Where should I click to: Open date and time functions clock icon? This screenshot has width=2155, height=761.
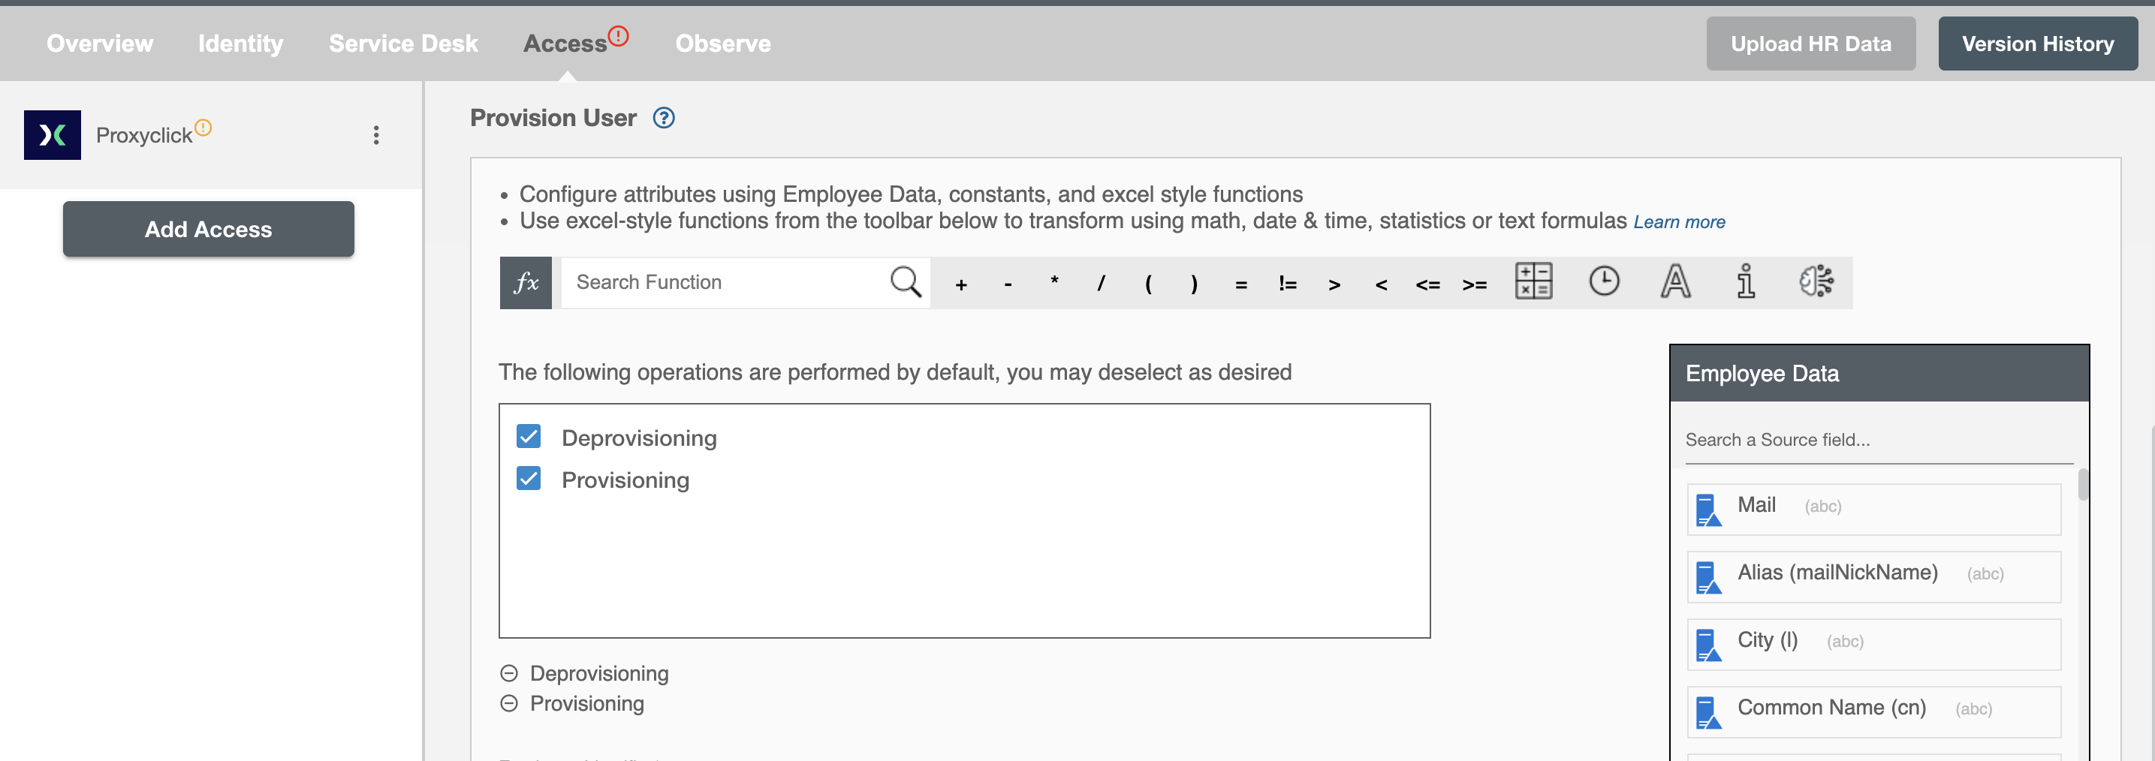coord(1604,281)
